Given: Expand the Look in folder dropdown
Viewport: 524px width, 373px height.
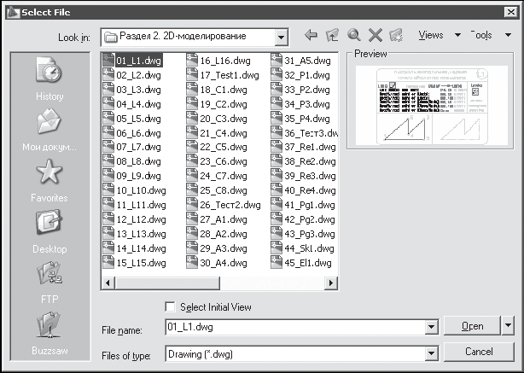Looking at the screenshot, I should point(282,37).
